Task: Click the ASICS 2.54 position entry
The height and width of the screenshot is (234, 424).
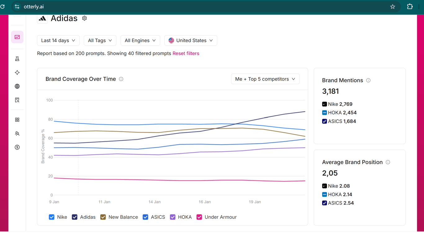Action: pos(338,203)
